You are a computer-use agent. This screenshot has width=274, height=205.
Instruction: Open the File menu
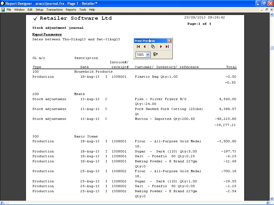click(9, 10)
